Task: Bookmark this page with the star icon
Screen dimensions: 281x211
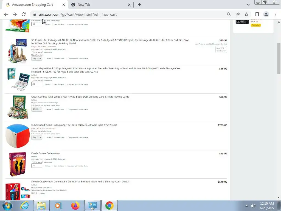Action: coord(246,14)
